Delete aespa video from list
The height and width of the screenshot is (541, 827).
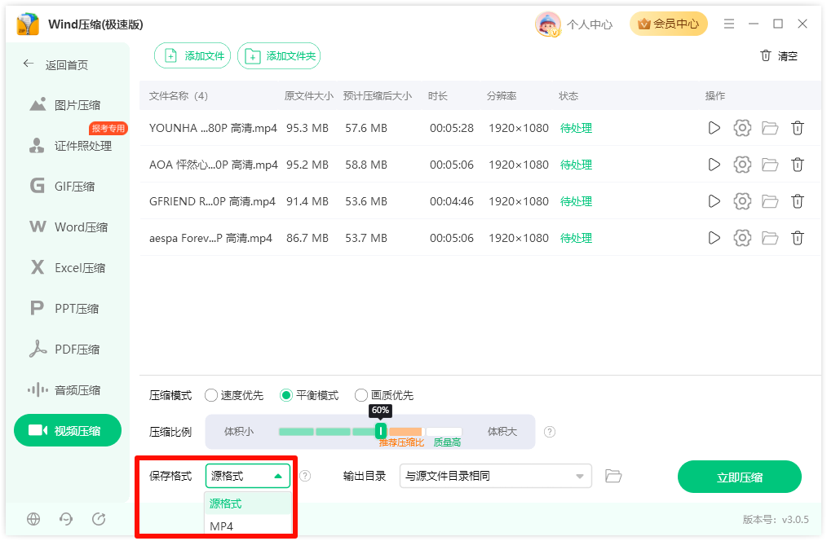pyautogui.click(x=798, y=238)
